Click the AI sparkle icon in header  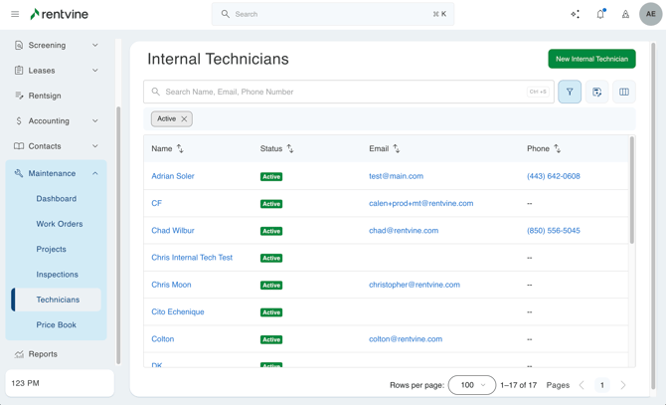click(x=575, y=14)
